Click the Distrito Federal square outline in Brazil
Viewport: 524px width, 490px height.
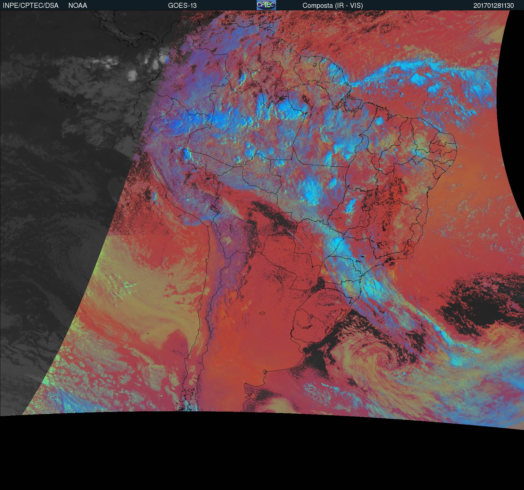(x=366, y=208)
